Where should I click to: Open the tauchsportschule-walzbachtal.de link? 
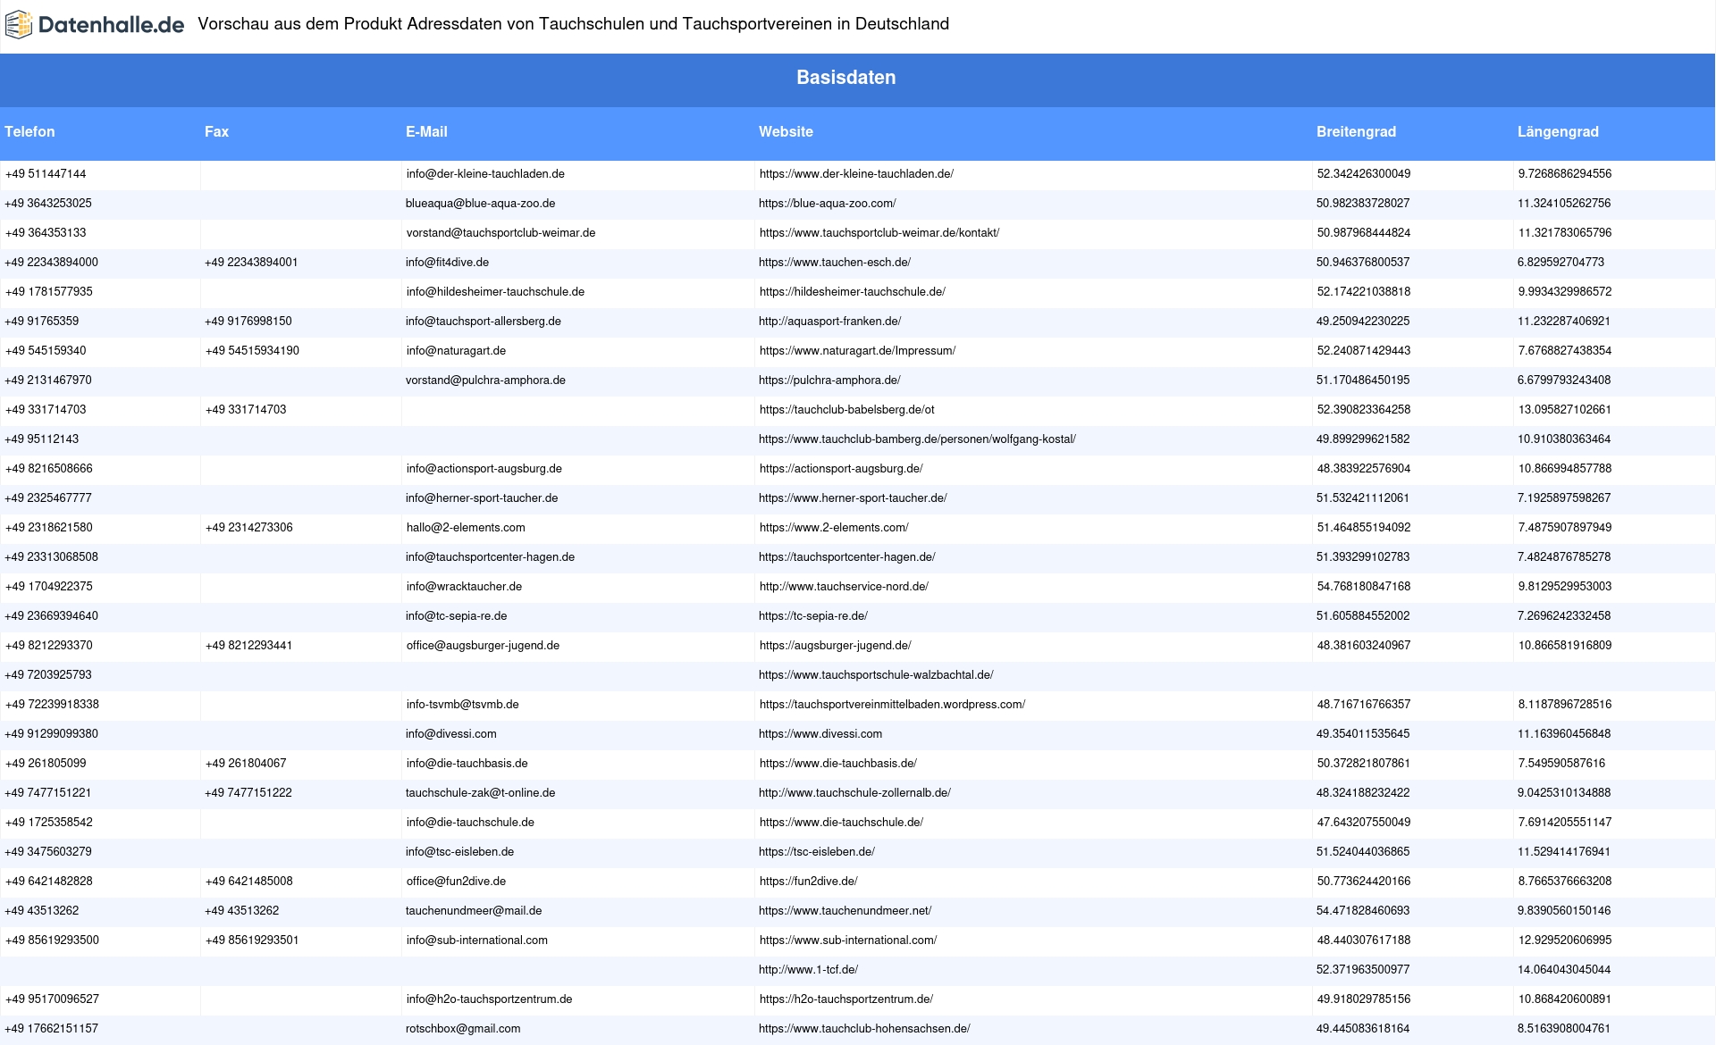pyautogui.click(x=876, y=675)
